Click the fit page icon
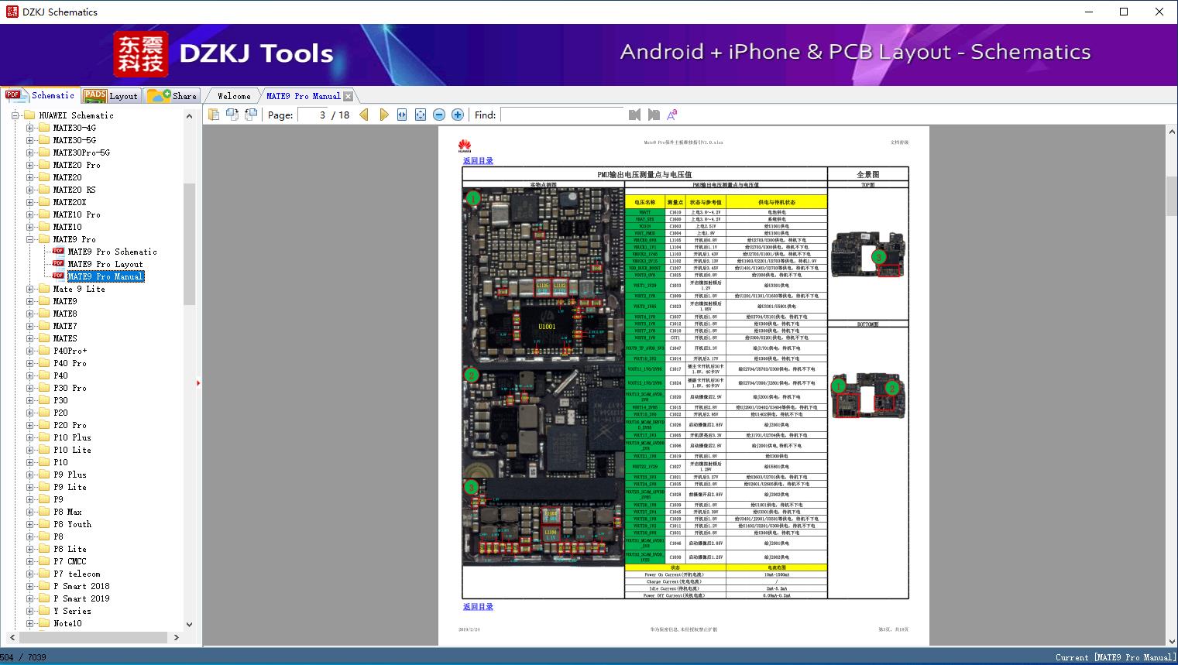The image size is (1178, 665). click(x=421, y=115)
